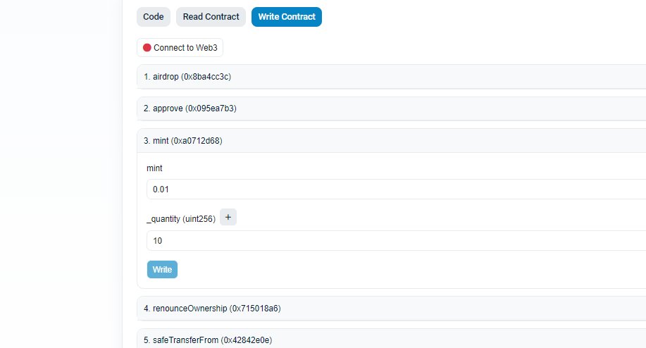Expand the approve function row
Screen dimensions: 646x348
coord(392,108)
